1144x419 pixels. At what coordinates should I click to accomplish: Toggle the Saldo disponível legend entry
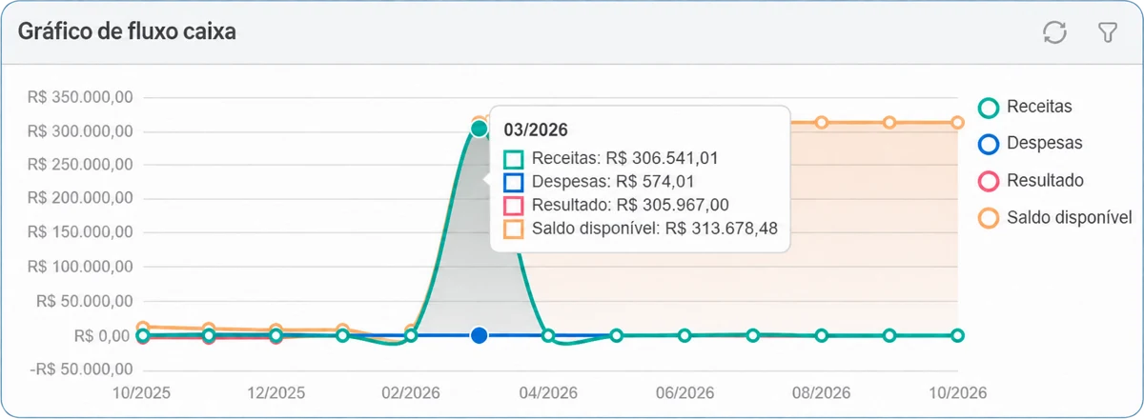pyautogui.click(x=1055, y=218)
